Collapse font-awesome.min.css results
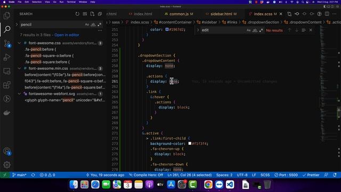This screenshot has height=192, width=341. [x=19, y=68]
